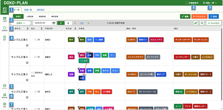Select the 2tトラック(青) chip
Screen dimensions: 223x110
147,74
